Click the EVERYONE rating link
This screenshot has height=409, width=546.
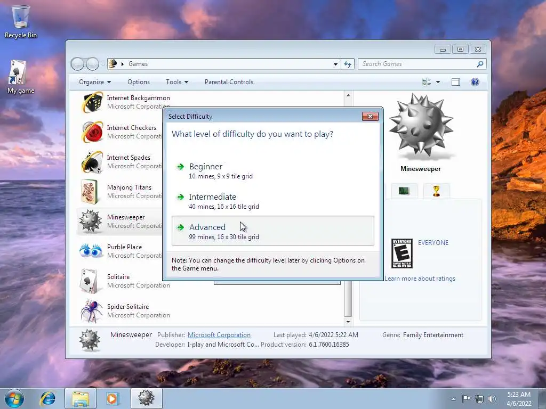[433, 243]
